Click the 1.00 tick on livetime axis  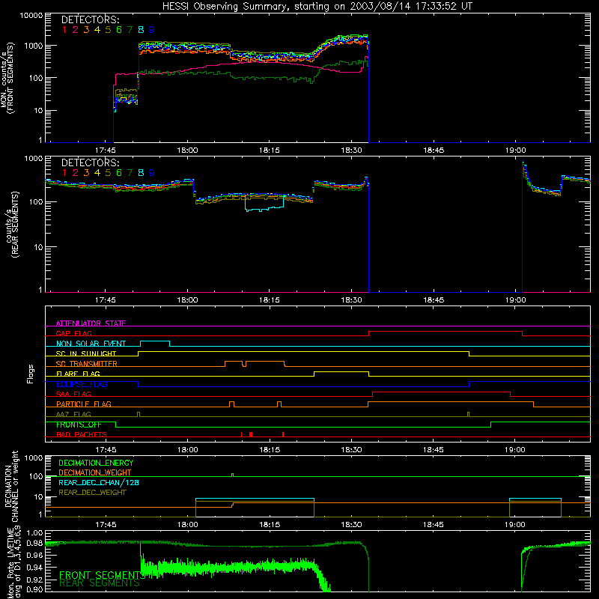(34, 532)
